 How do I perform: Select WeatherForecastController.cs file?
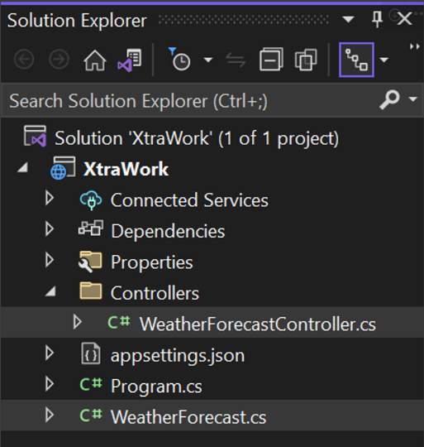(x=258, y=324)
